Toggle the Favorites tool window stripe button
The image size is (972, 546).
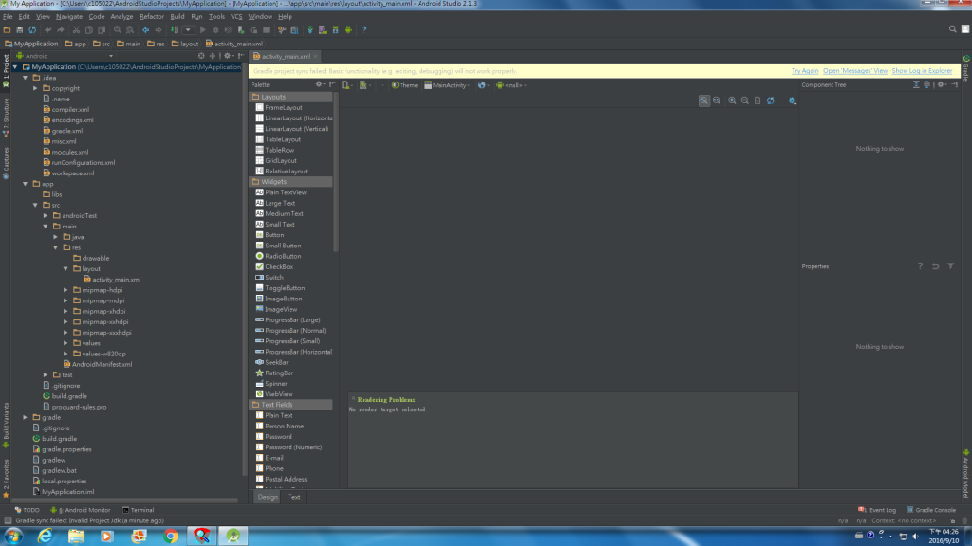coord(6,478)
